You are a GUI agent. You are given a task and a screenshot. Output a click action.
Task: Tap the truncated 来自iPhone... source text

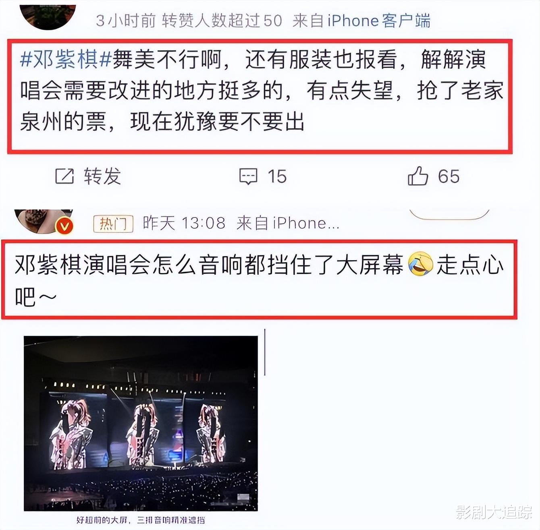click(x=288, y=223)
